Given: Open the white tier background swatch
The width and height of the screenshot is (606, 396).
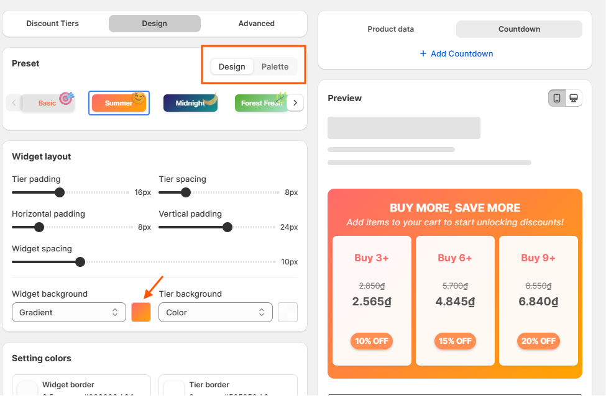Looking at the screenshot, I should 288,312.
